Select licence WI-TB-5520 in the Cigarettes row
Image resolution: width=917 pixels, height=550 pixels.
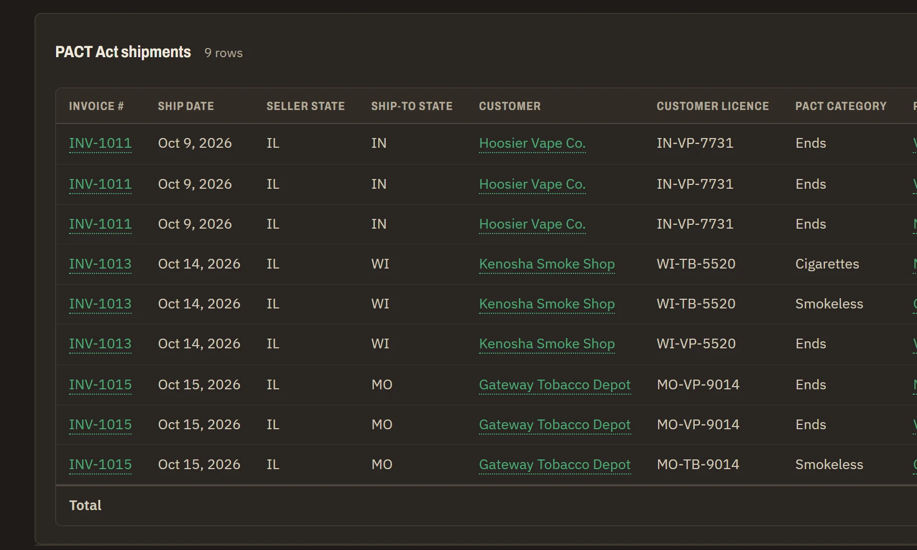click(696, 264)
